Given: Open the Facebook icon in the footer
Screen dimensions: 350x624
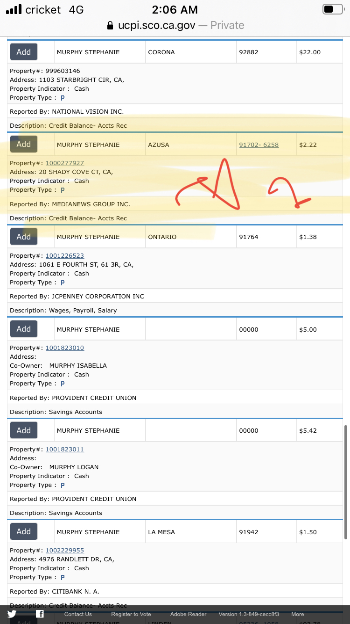Looking at the screenshot, I should (40, 614).
